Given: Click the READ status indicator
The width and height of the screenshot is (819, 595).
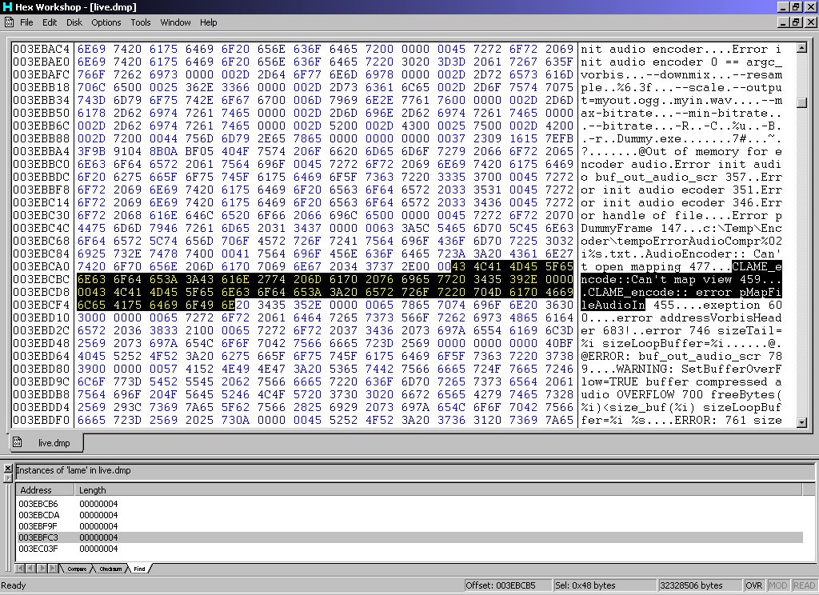Looking at the screenshot, I should coord(804,585).
